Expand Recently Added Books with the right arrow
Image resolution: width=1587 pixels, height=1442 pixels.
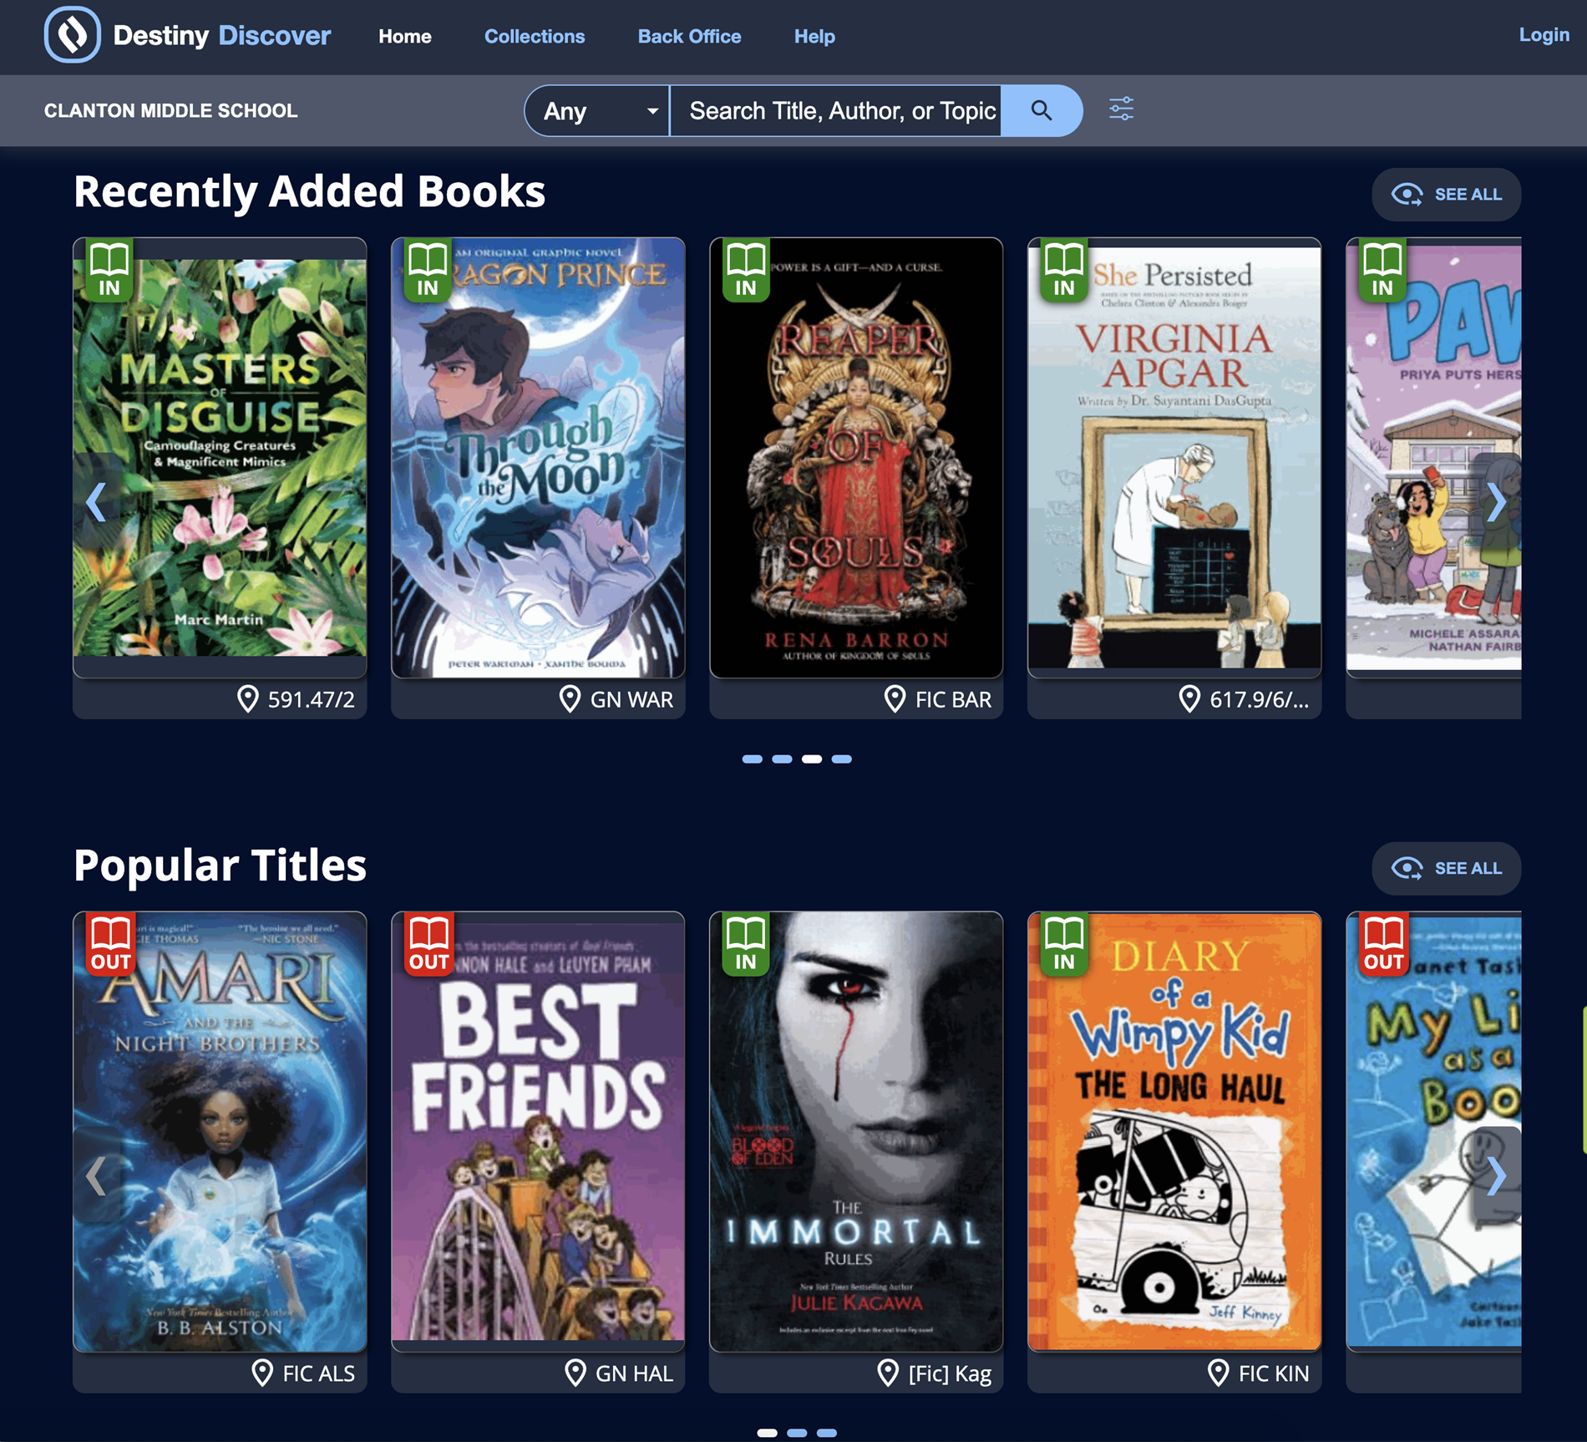coord(1498,502)
